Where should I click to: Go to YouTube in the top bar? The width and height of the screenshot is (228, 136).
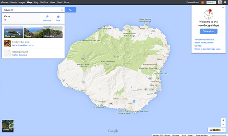44,2
